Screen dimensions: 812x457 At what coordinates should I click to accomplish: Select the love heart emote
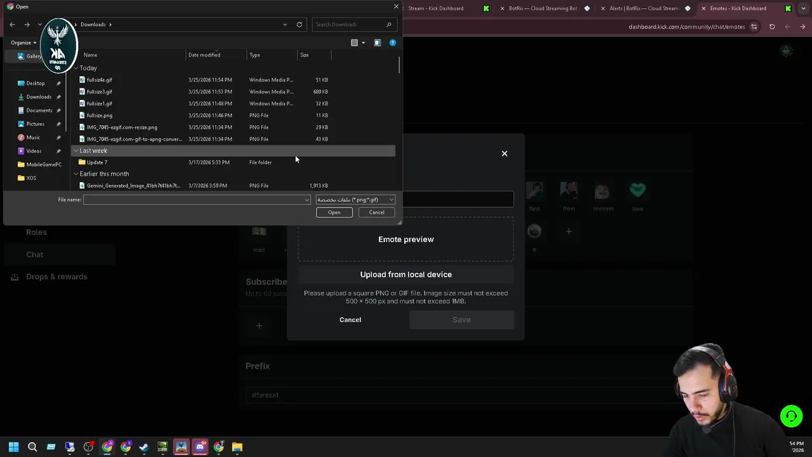638,190
